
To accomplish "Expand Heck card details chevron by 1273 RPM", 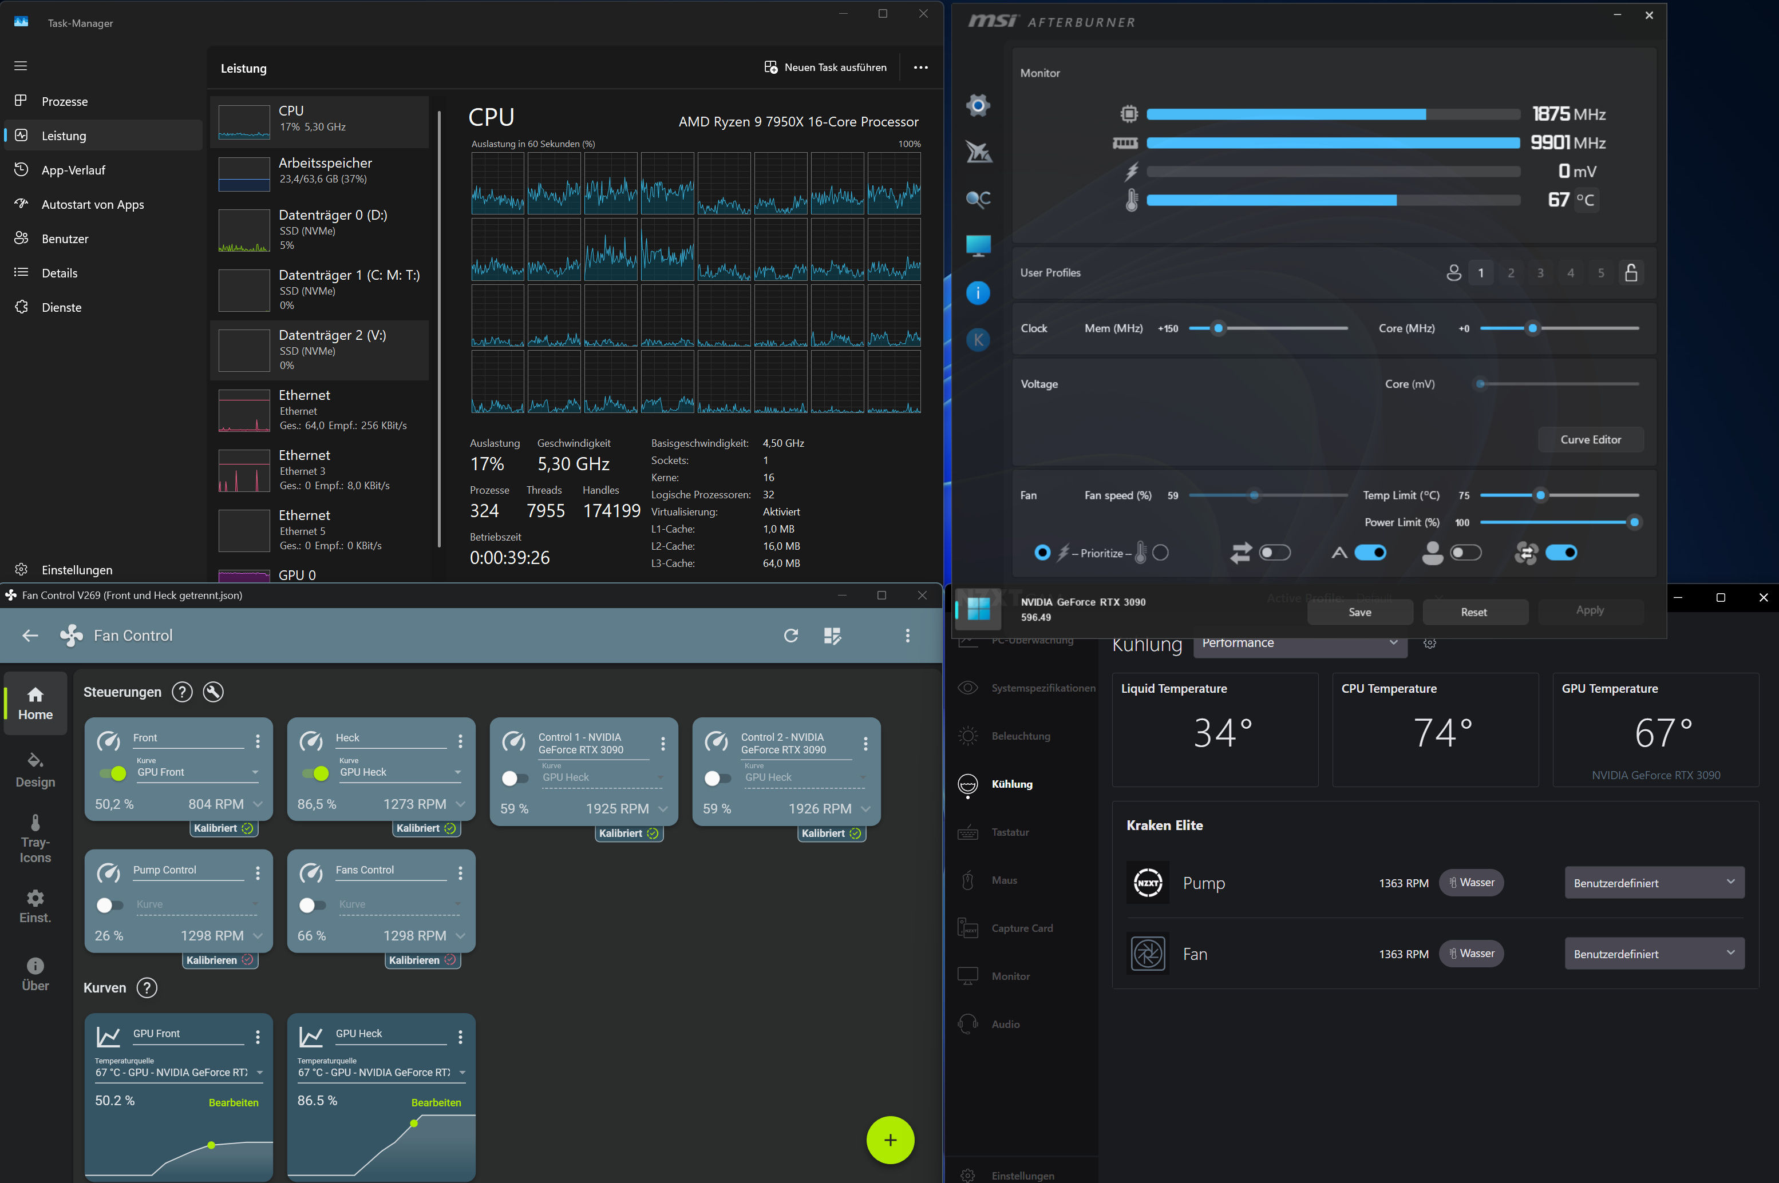I will click(x=460, y=804).
